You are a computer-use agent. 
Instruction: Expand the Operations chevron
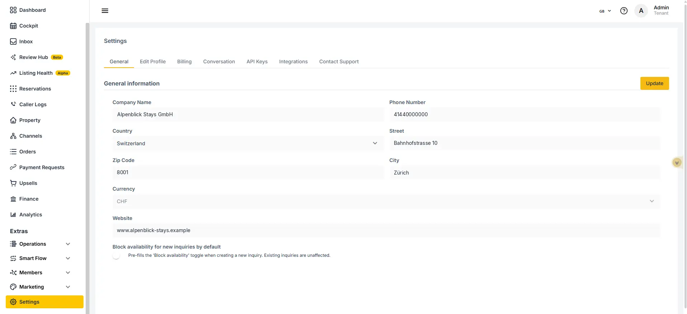[x=68, y=244]
